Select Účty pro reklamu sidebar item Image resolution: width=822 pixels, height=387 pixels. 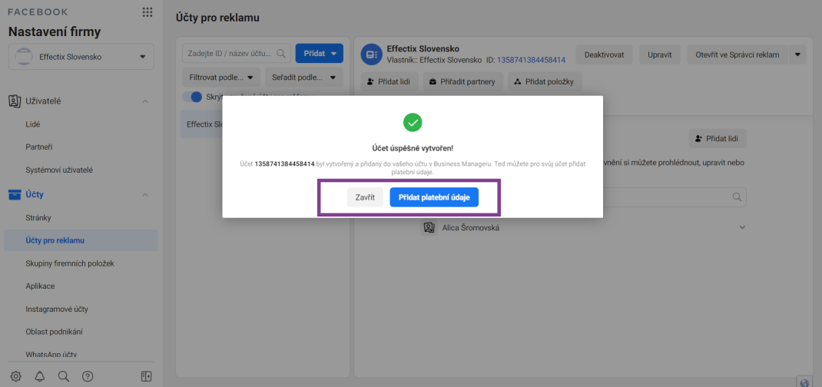(x=81, y=240)
